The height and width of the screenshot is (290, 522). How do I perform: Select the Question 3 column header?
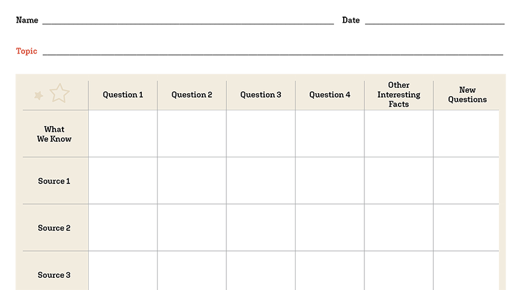point(260,94)
